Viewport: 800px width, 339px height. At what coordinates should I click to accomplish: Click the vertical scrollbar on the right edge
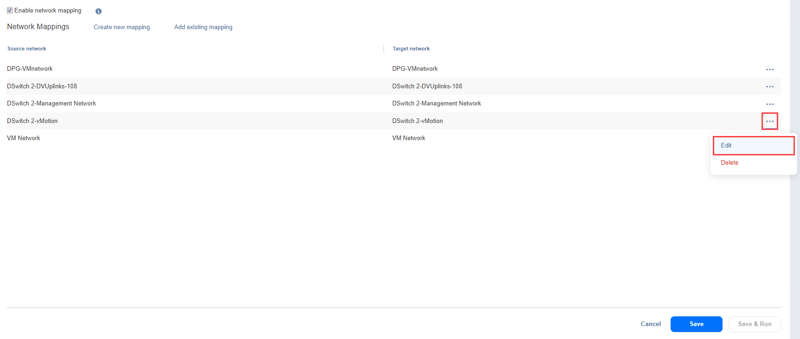(x=794, y=169)
